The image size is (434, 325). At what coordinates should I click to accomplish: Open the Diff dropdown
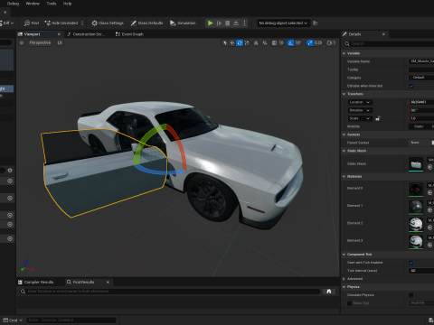tap(7, 23)
